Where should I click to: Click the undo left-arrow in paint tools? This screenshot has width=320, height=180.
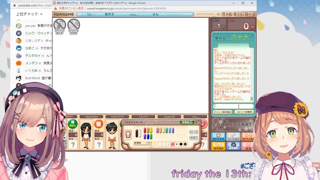tap(191, 132)
